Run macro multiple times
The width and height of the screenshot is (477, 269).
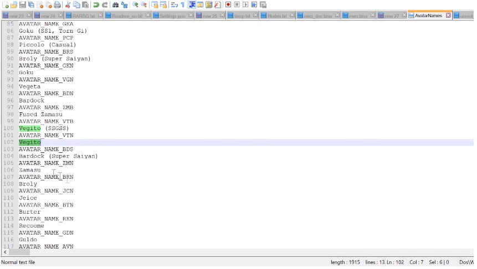pos(254,4)
